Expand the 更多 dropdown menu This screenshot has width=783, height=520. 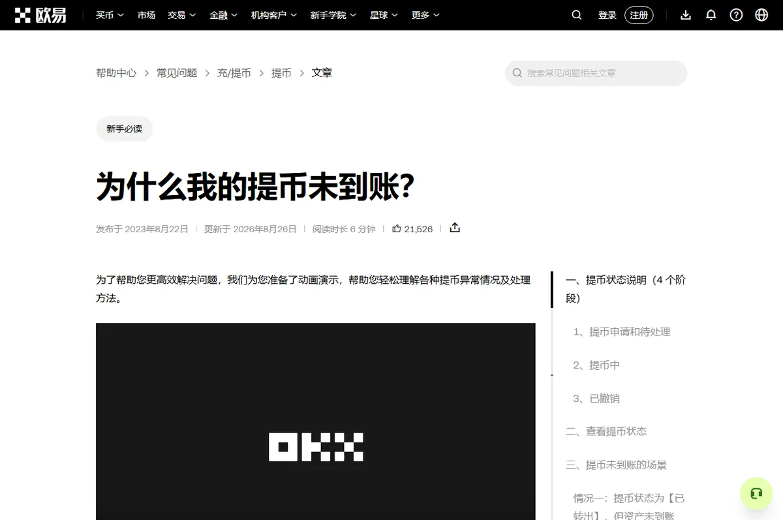point(425,15)
